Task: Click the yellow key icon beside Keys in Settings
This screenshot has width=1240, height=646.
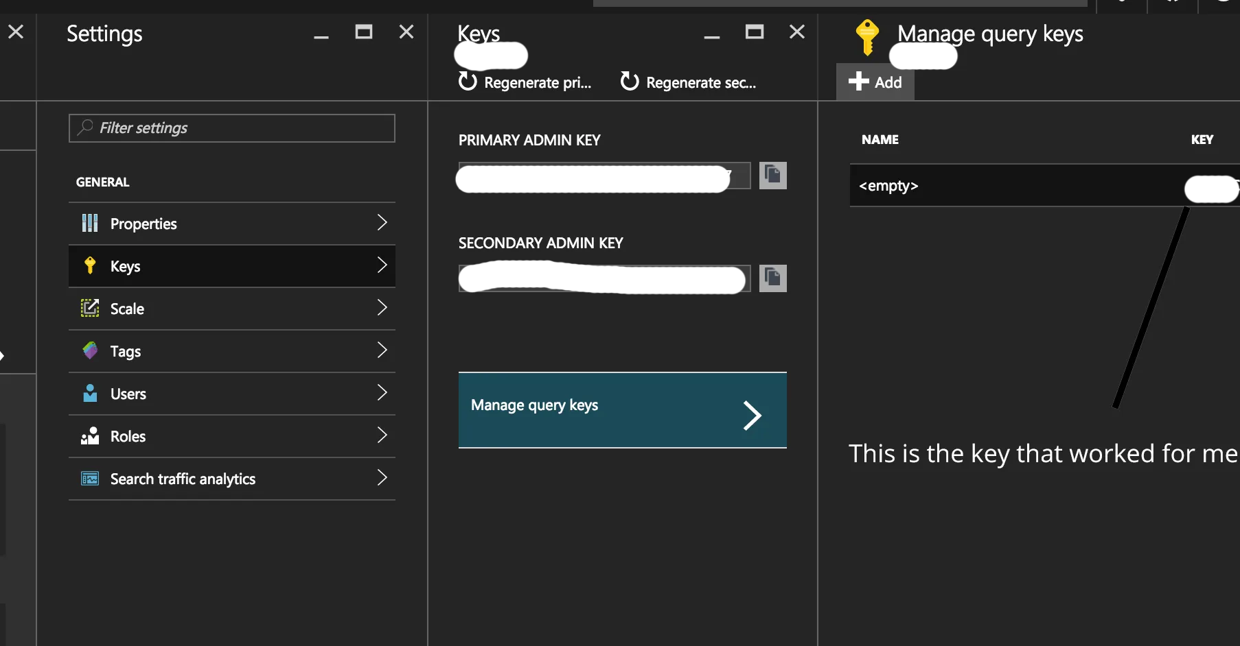Action: point(90,265)
